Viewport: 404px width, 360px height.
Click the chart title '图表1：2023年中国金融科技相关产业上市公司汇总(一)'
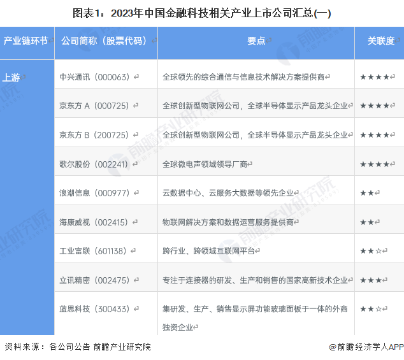[202, 13]
